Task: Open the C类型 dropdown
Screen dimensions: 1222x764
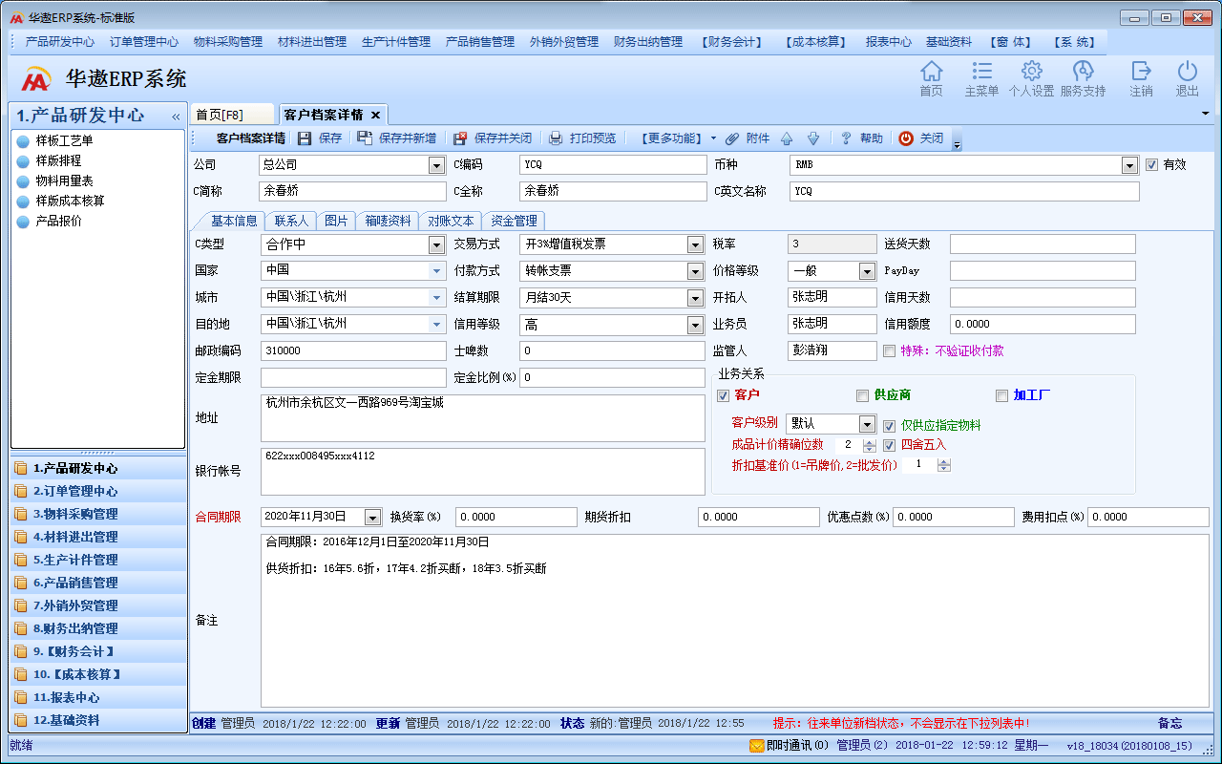Action: click(x=436, y=244)
